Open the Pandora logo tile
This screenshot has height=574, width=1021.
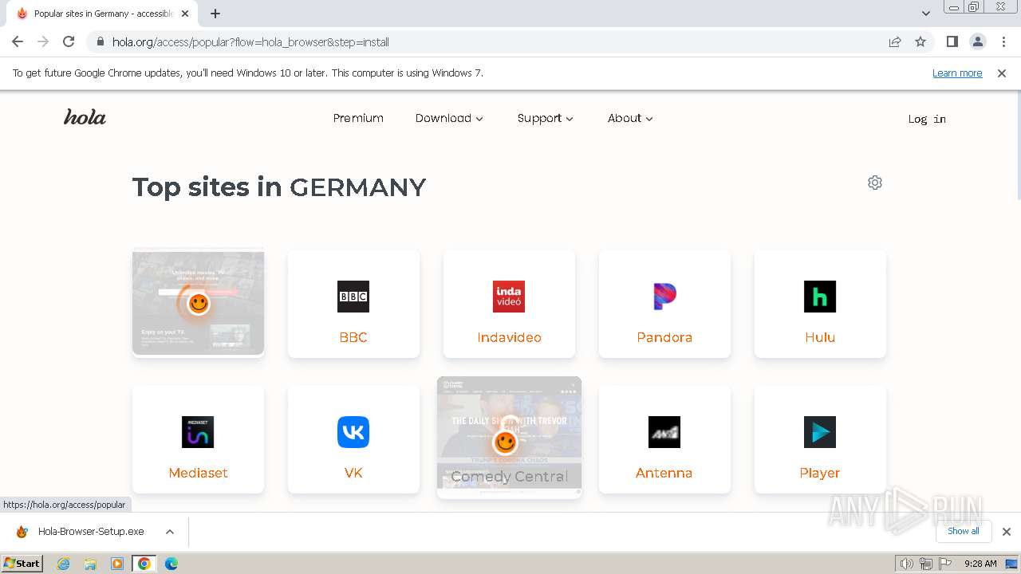coord(664,297)
